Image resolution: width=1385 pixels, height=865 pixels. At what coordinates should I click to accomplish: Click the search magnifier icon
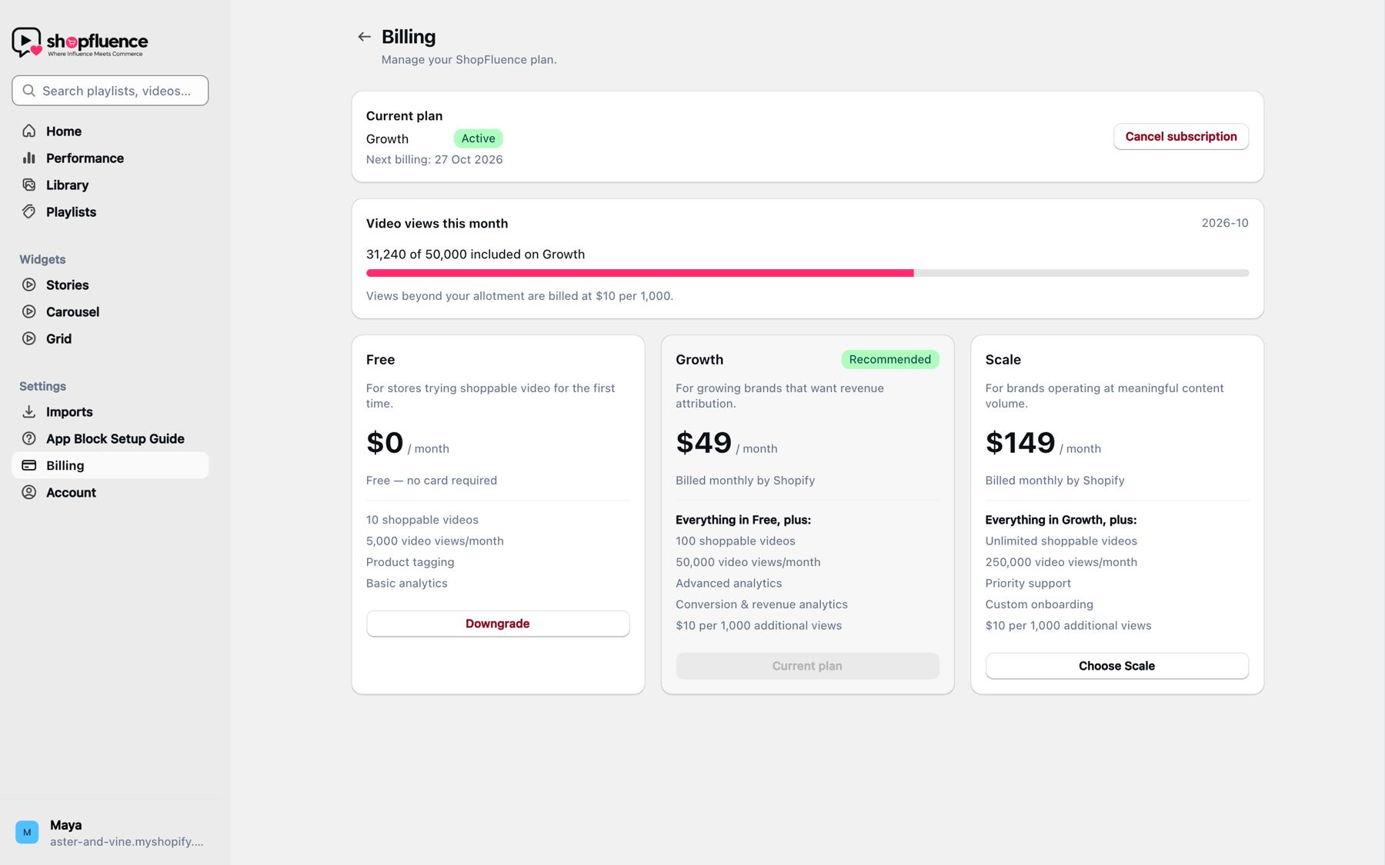(29, 91)
